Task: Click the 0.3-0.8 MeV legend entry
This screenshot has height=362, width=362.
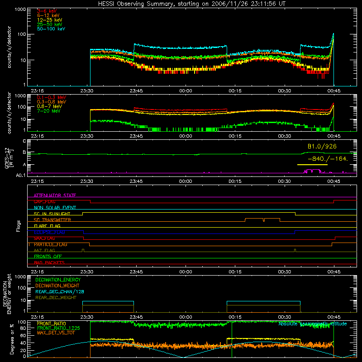Action: coord(52,102)
